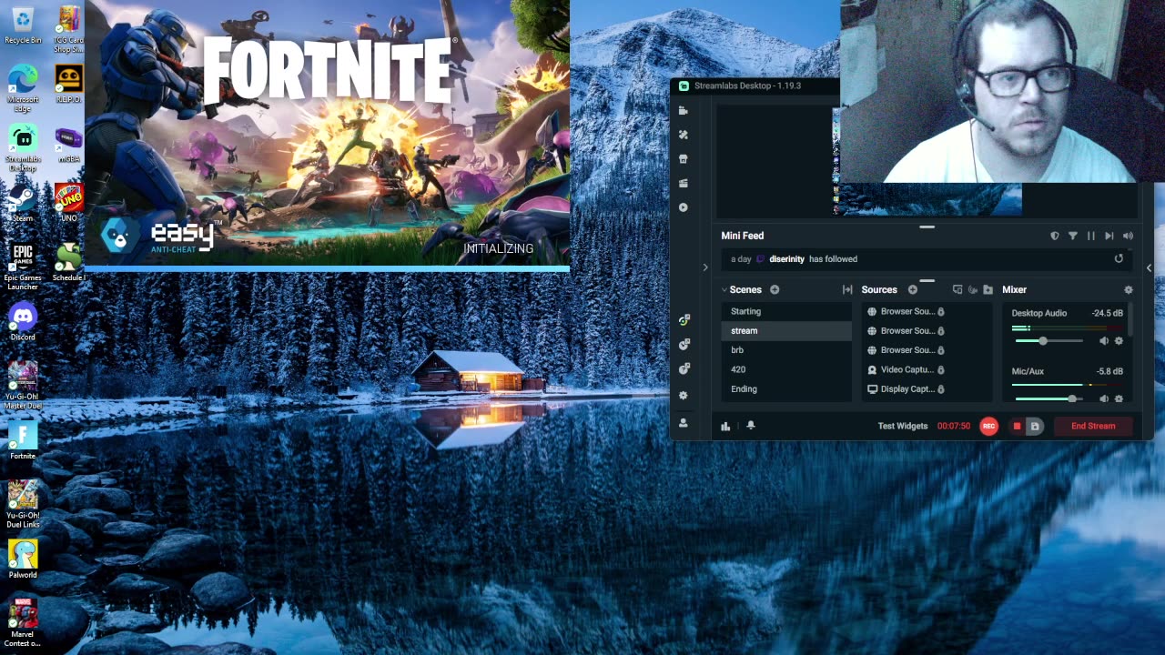Open the App Store icon in Streamlabs sidebar
The width and height of the screenshot is (1165, 655).
(x=684, y=159)
